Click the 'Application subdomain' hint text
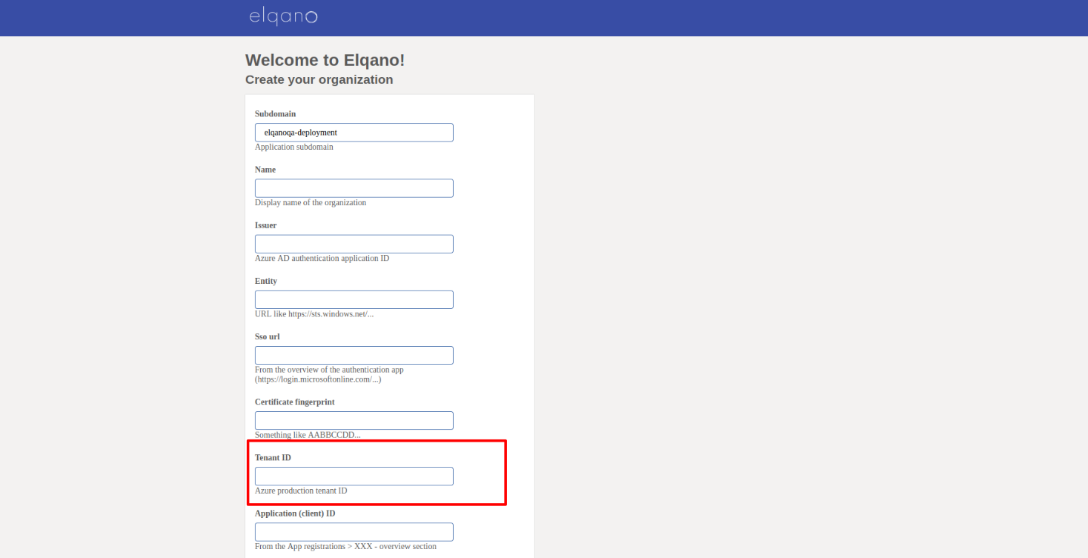 (294, 147)
